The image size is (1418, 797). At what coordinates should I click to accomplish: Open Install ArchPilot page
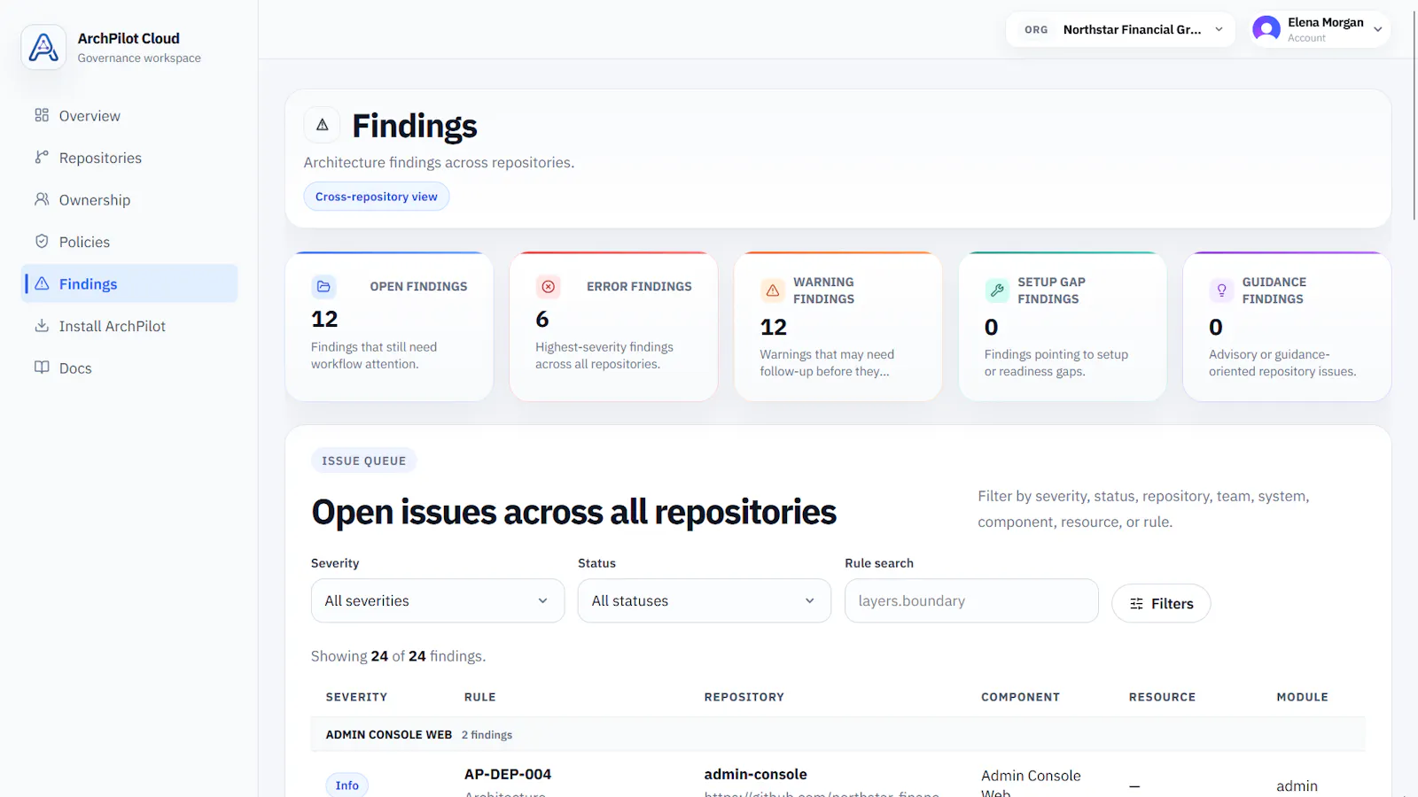(129, 326)
